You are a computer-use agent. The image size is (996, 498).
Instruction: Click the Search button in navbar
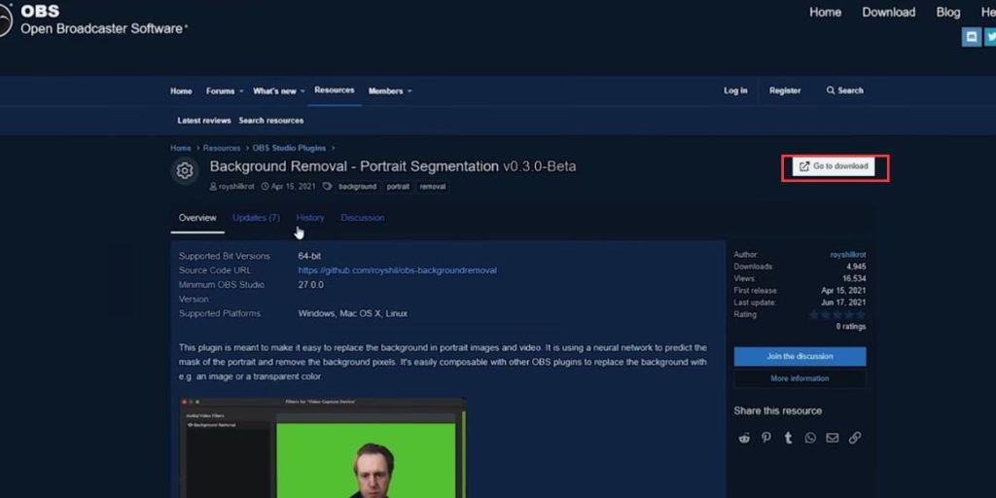point(844,90)
